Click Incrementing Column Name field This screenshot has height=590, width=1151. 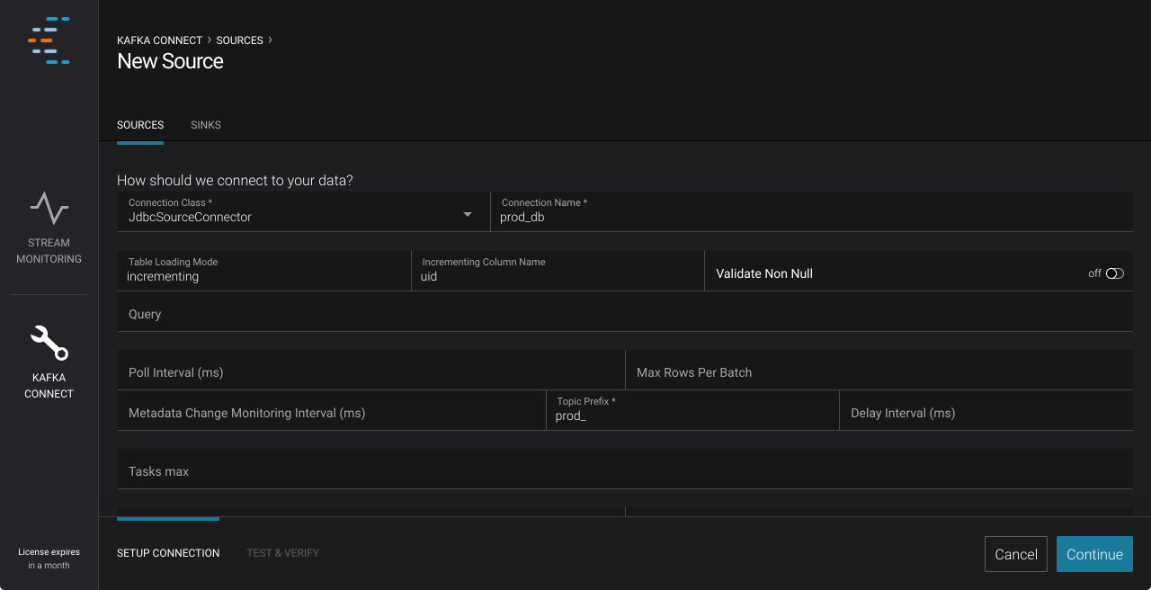[x=558, y=271]
